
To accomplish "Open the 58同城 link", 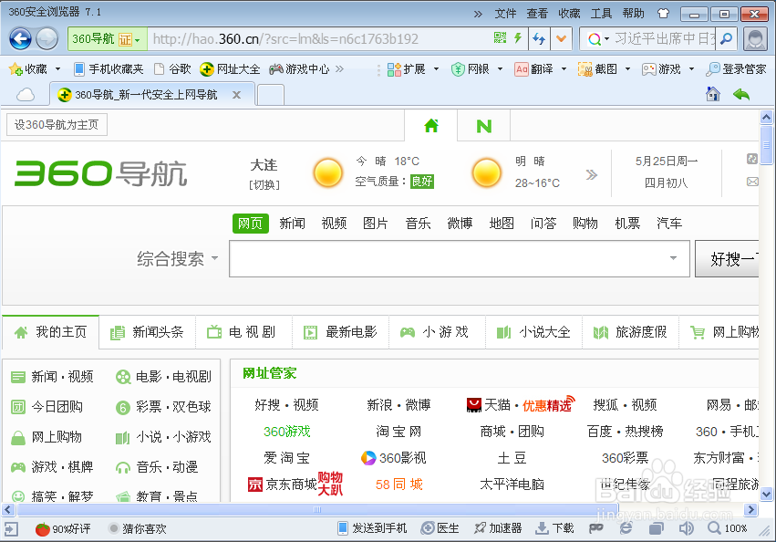I will click(398, 484).
